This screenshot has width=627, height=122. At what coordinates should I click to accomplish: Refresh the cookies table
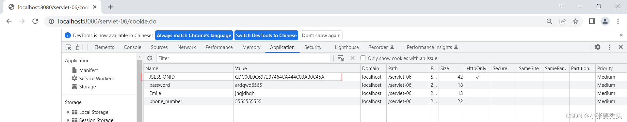(x=150, y=58)
